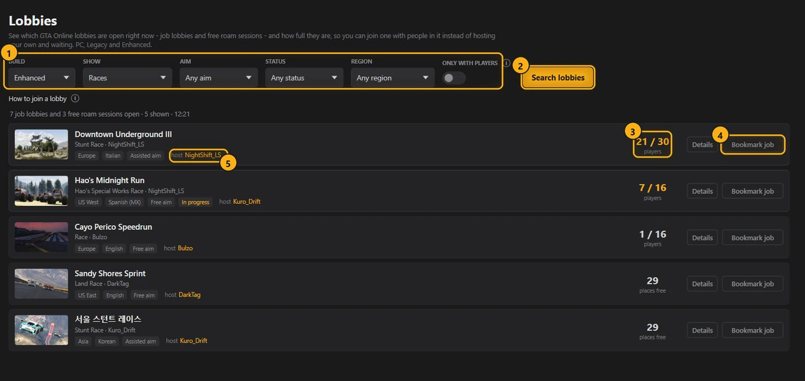Open the info icon beside Only With Players
805x381 pixels.
coord(507,63)
